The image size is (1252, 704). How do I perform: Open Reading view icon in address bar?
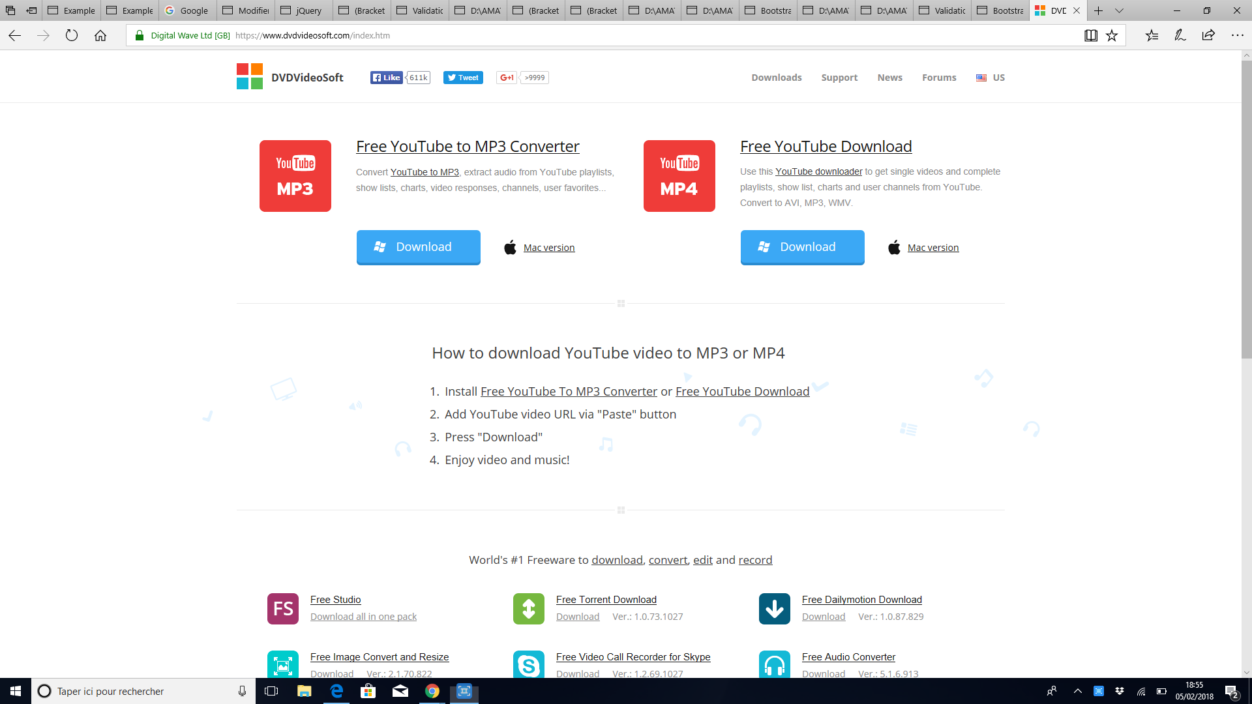[x=1091, y=36]
